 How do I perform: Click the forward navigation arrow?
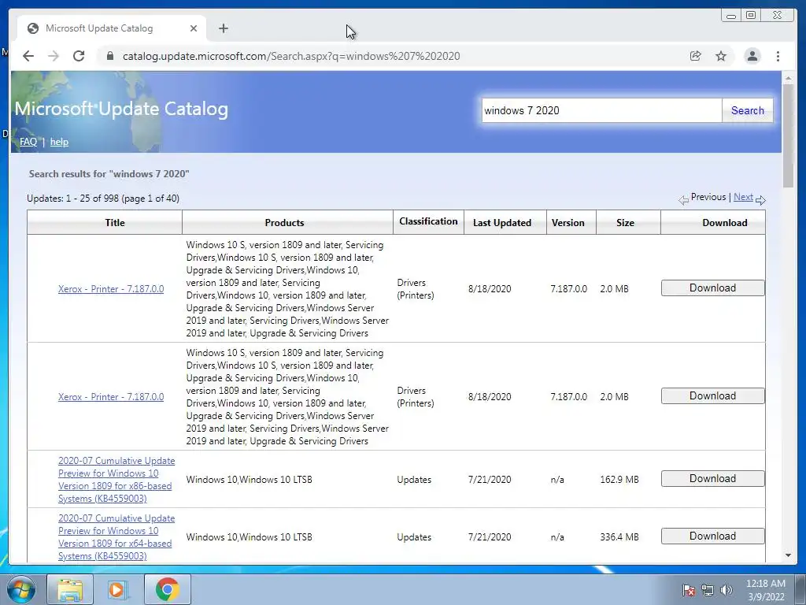click(54, 56)
